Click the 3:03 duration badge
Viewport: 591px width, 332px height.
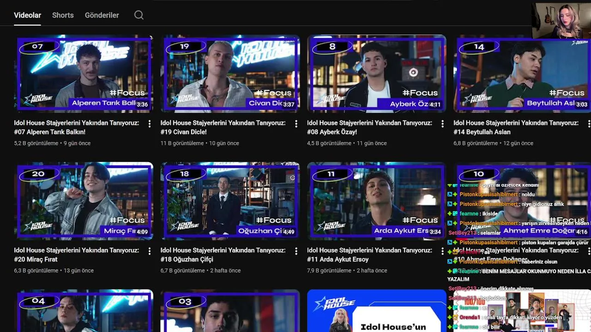[x=582, y=105]
